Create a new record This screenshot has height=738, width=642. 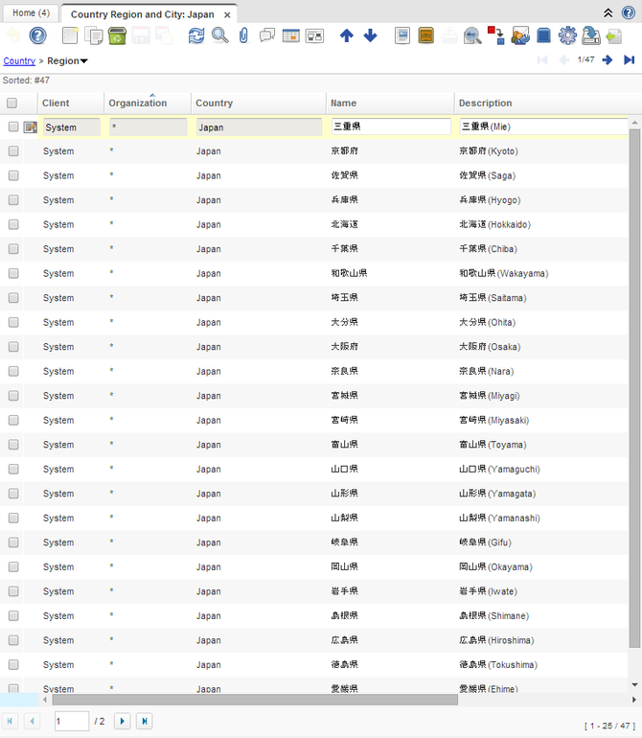(x=70, y=35)
